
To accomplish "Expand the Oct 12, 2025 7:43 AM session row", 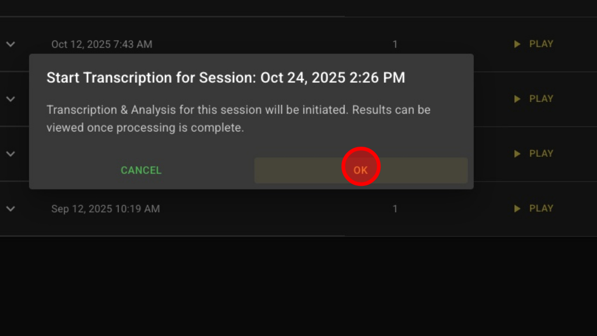I will (11, 44).
